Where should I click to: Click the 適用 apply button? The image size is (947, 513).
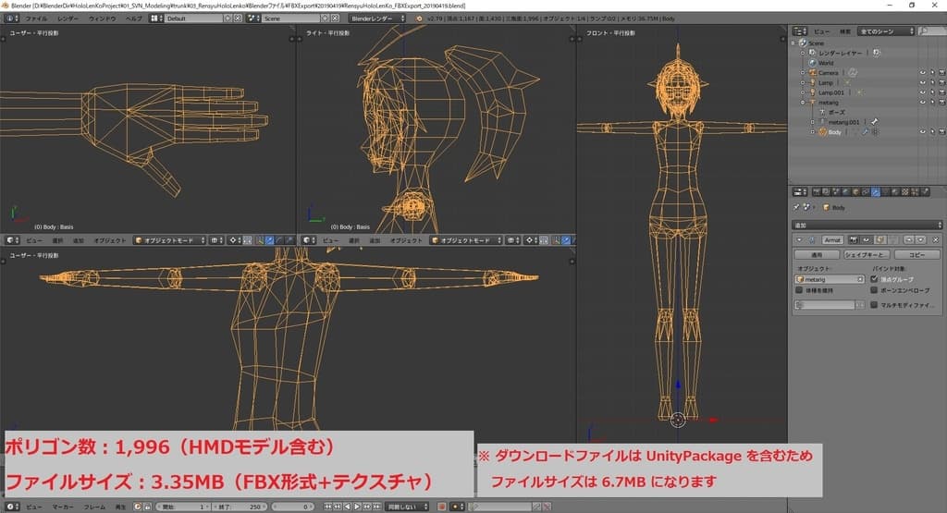[x=817, y=254]
